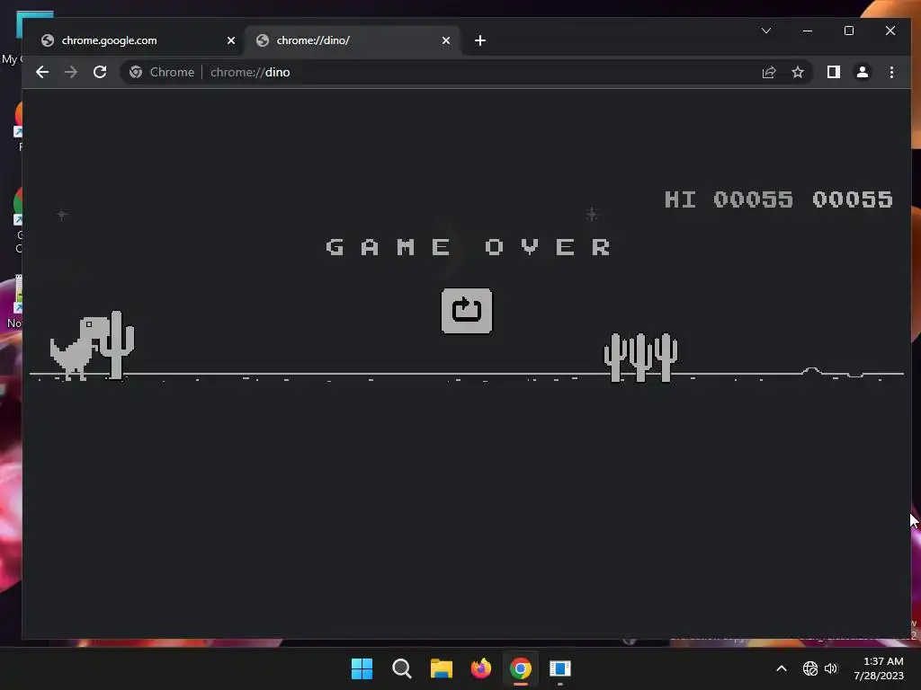Image resolution: width=921 pixels, height=690 pixels.
Task: Minimize the Chrome window
Action: [808, 31]
